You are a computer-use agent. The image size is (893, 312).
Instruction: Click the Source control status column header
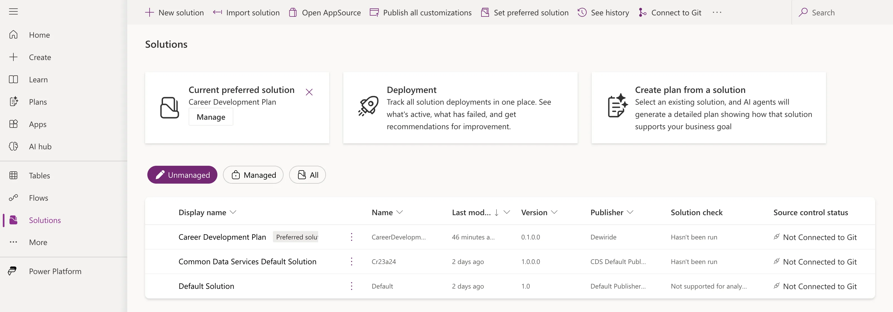[x=810, y=212]
